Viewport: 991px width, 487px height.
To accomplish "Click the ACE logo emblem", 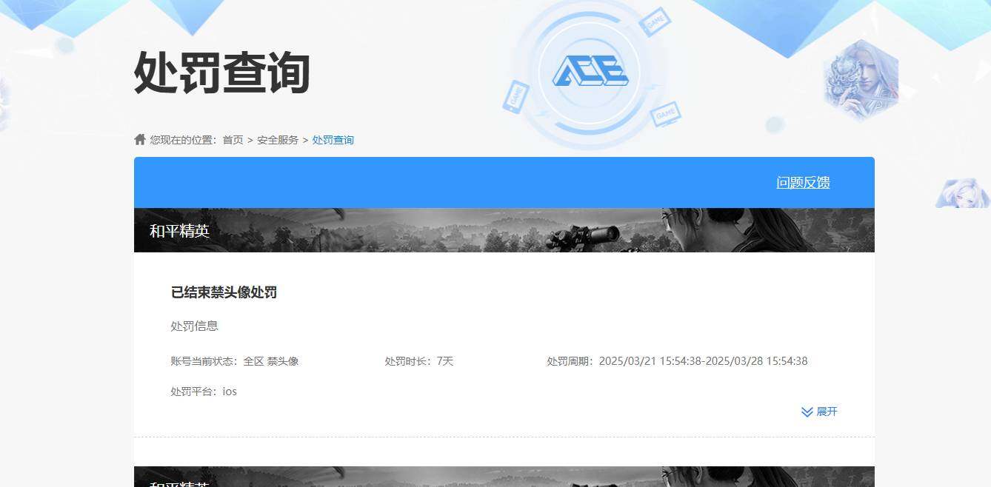I will (x=590, y=71).
